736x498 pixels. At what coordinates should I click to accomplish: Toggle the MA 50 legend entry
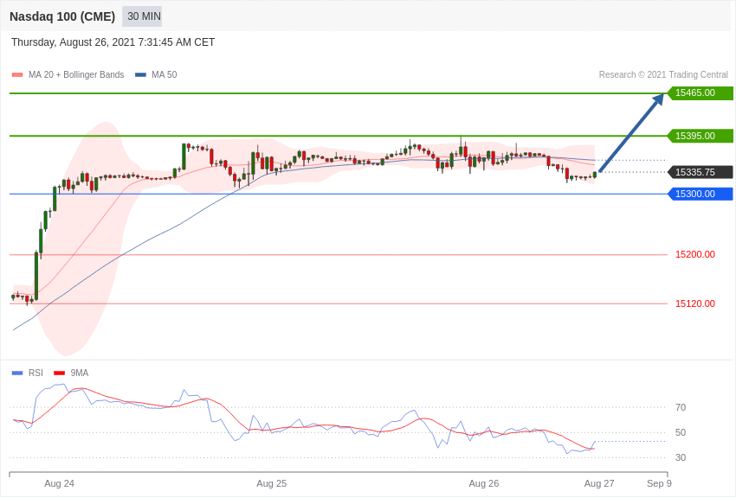tap(156, 75)
